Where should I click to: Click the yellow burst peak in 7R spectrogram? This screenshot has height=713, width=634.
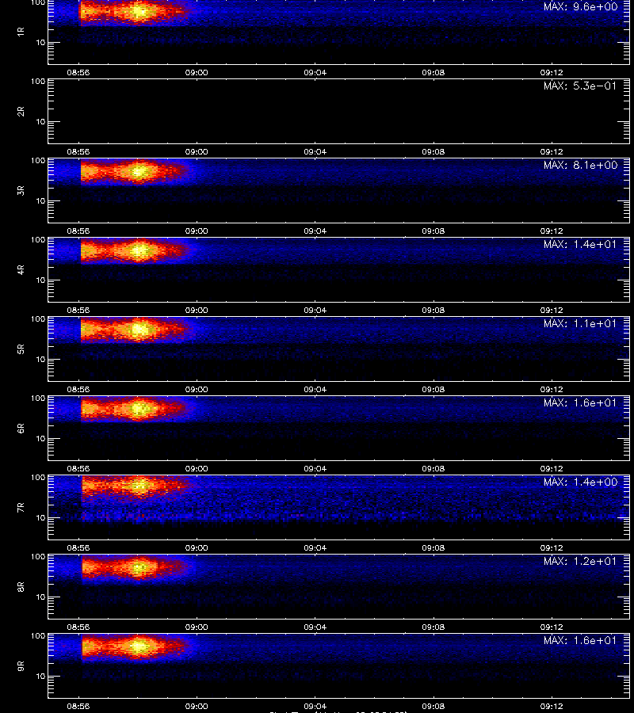140,486
